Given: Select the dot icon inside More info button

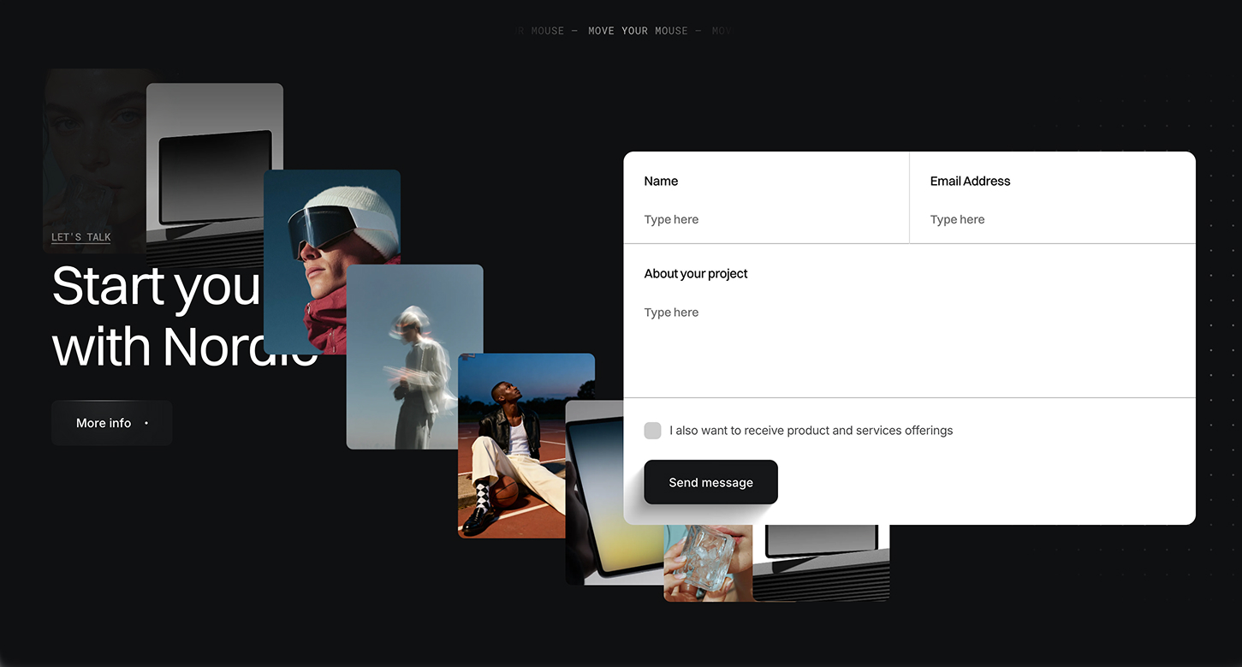Looking at the screenshot, I should coord(146,423).
